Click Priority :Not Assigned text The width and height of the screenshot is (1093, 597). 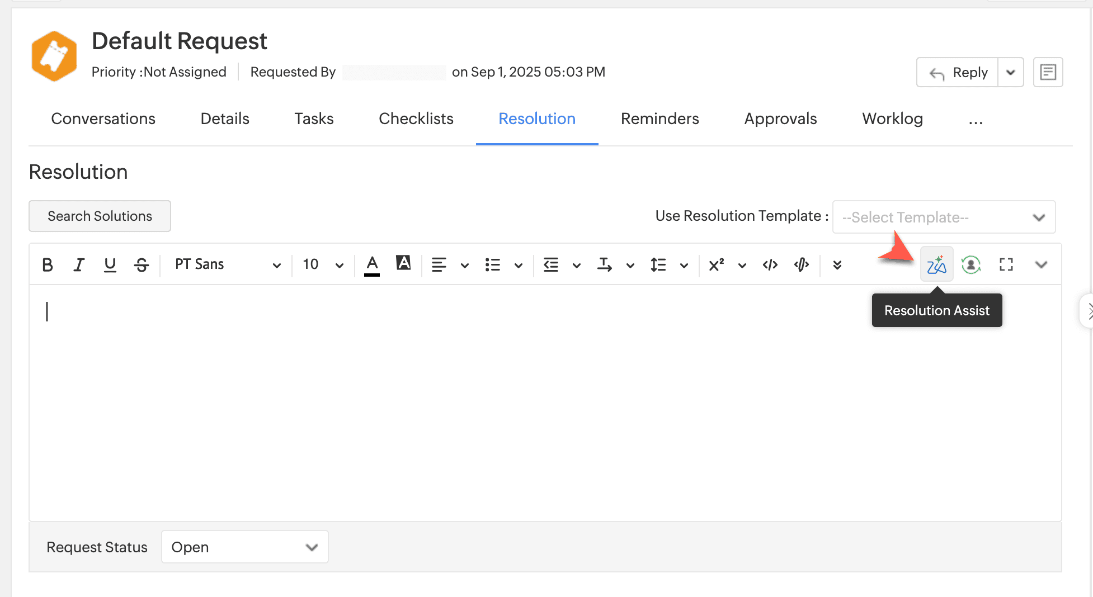tap(159, 72)
